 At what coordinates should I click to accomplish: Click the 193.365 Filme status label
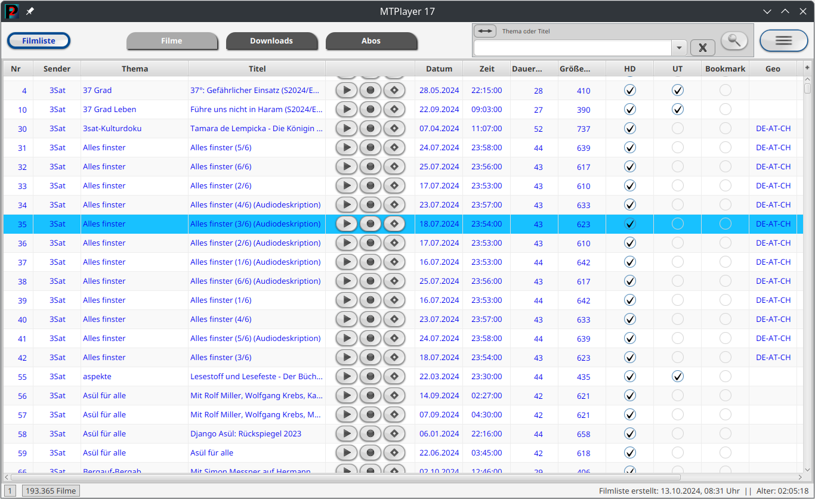[x=51, y=491]
